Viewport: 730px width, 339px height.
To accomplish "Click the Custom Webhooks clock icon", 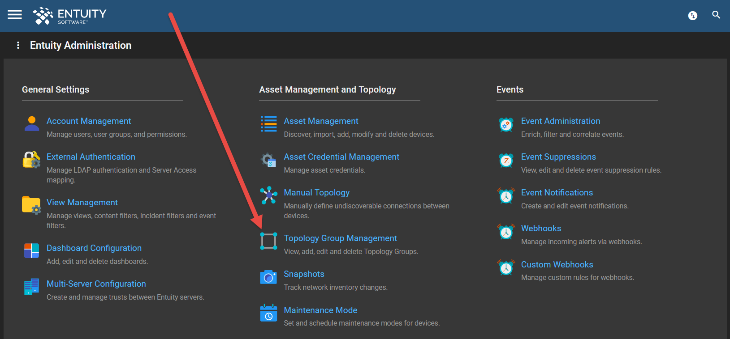I will tap(506, 267).
